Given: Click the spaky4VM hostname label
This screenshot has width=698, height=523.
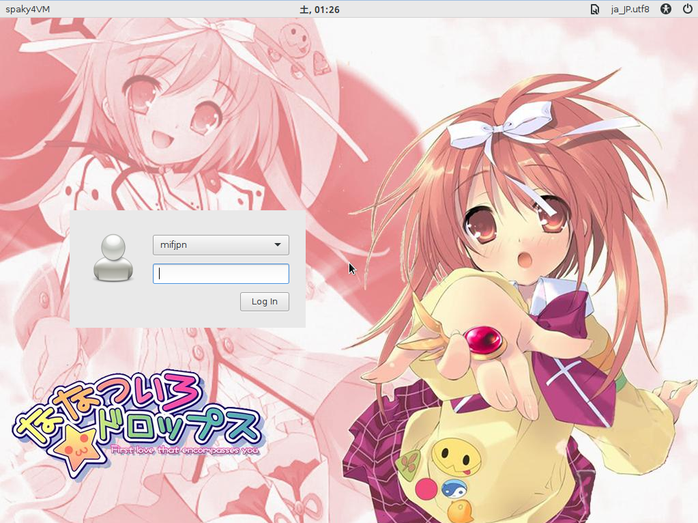Looking at the screenshot, I should point(27,10).
